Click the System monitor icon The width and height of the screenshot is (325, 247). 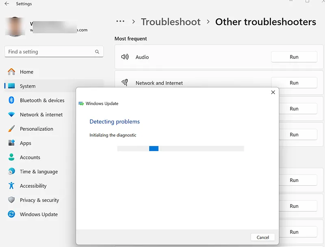[11, 86]
